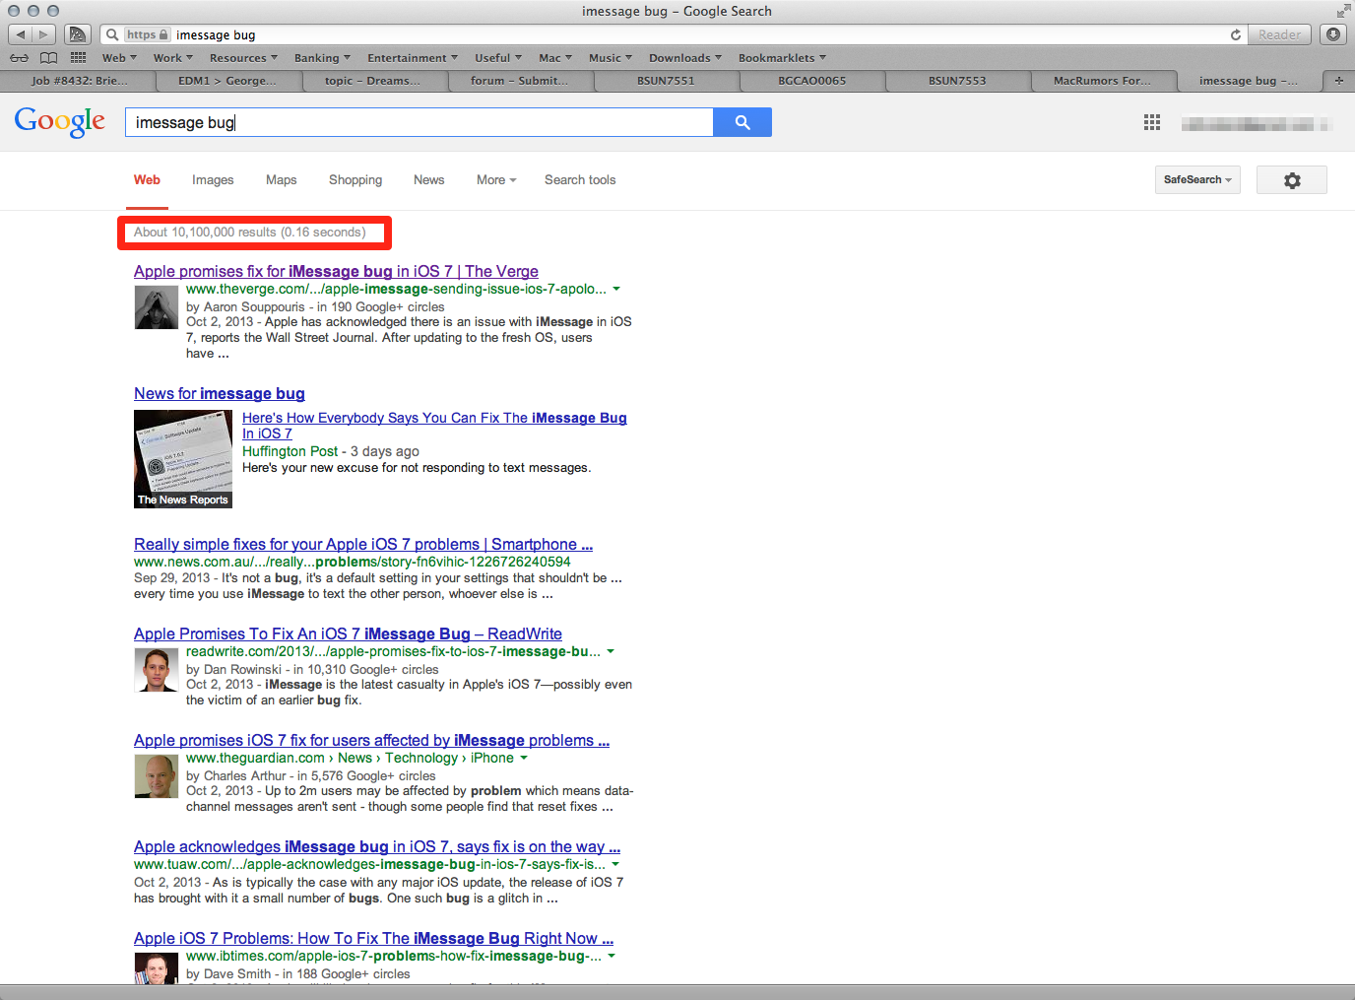1355x1000 pixels.
Task: Select the News search category
Action: click(x=428, y=180)
